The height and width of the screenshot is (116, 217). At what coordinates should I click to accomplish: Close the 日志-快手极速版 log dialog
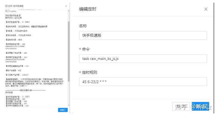66,6
